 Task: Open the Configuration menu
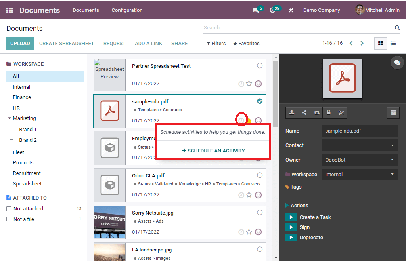click(x=127, y=10)
